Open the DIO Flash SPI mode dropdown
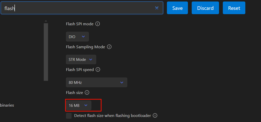 pos(77,37)
